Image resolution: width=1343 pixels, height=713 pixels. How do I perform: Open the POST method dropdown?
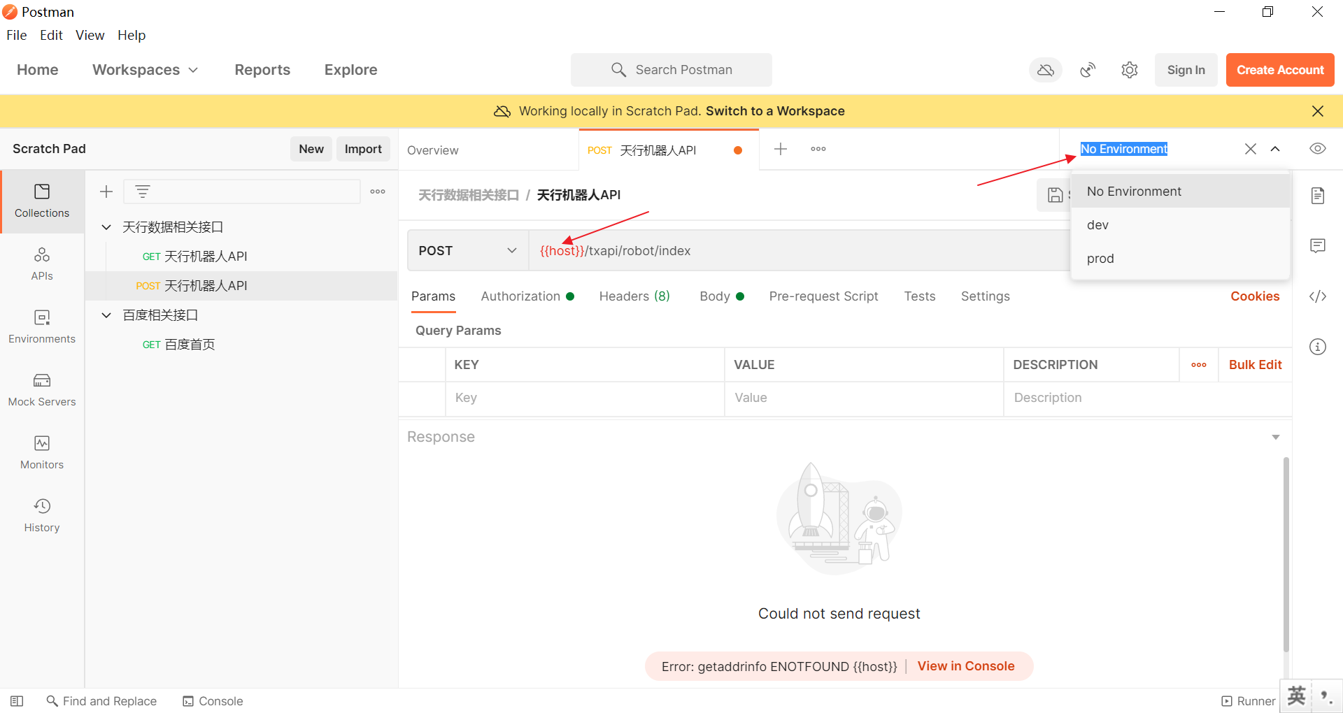click(467, 251)
